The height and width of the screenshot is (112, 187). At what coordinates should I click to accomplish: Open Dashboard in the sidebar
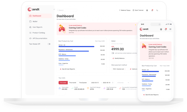[40, 16]
